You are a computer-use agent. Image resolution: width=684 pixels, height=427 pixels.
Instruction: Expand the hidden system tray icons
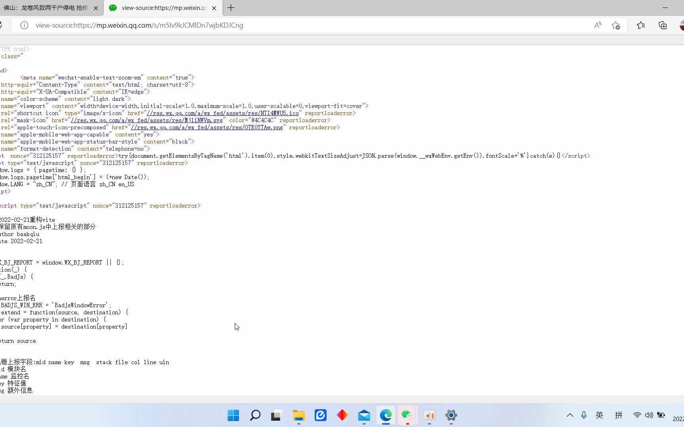click(x=570, y=415)
